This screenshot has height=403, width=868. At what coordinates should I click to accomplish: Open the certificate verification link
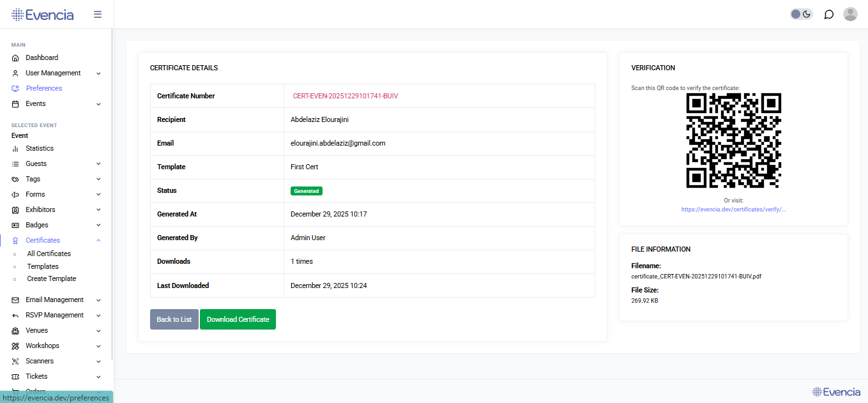pyautogui.click(x=733, y=209)
